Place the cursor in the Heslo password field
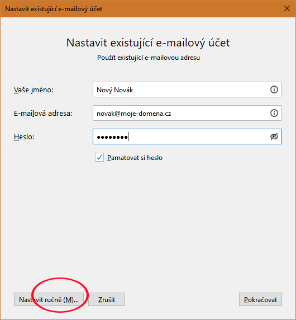This screenshot has height=320, width=296. coord(187,137)
